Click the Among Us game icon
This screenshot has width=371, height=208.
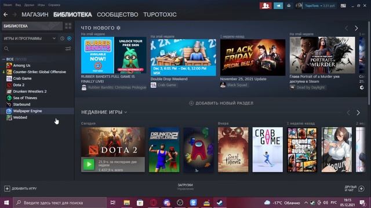(9, 65)
